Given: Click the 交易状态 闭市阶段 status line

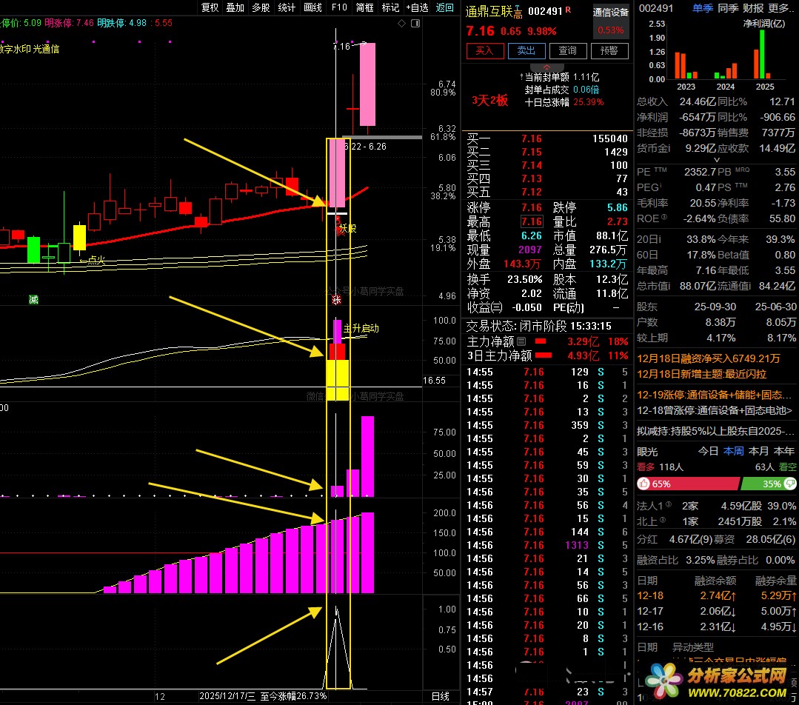Looking at the screenshot, I should click(x=539, y=326).
